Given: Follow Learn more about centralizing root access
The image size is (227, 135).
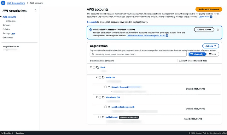Looking at the screenshot, I should pyautogui.click(x=146, y=36).
